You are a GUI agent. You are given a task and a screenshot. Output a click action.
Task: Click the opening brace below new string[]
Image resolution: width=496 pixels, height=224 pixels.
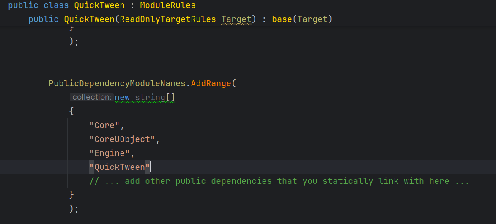(71, 112)
